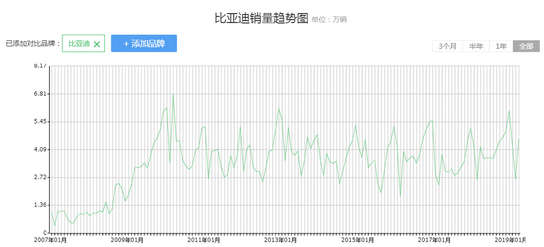Click the 4.09 y-axis tick label
This screenshot has height=247, width=544.
coord(40,150)
